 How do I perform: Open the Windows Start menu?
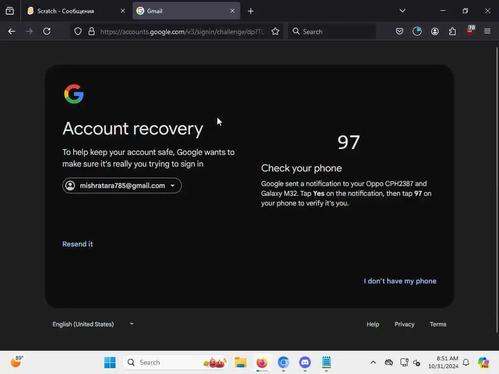[110, 362]
